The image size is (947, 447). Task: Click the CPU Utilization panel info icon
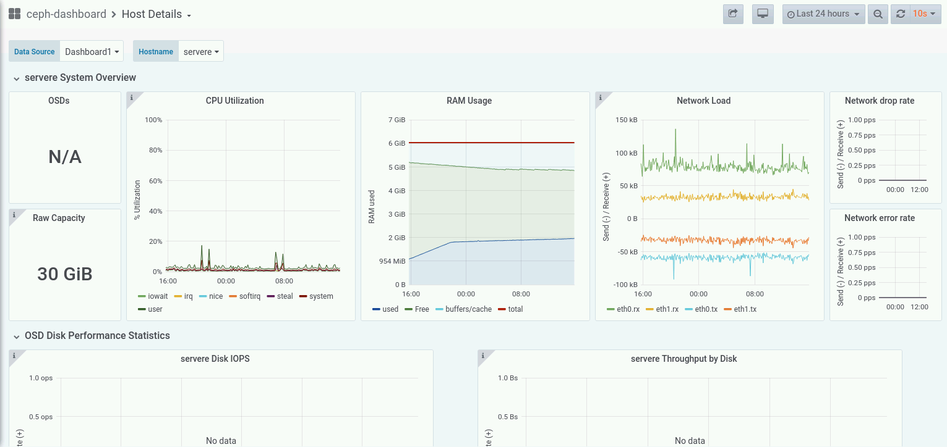pyautogui.click(x=132, y=98)
